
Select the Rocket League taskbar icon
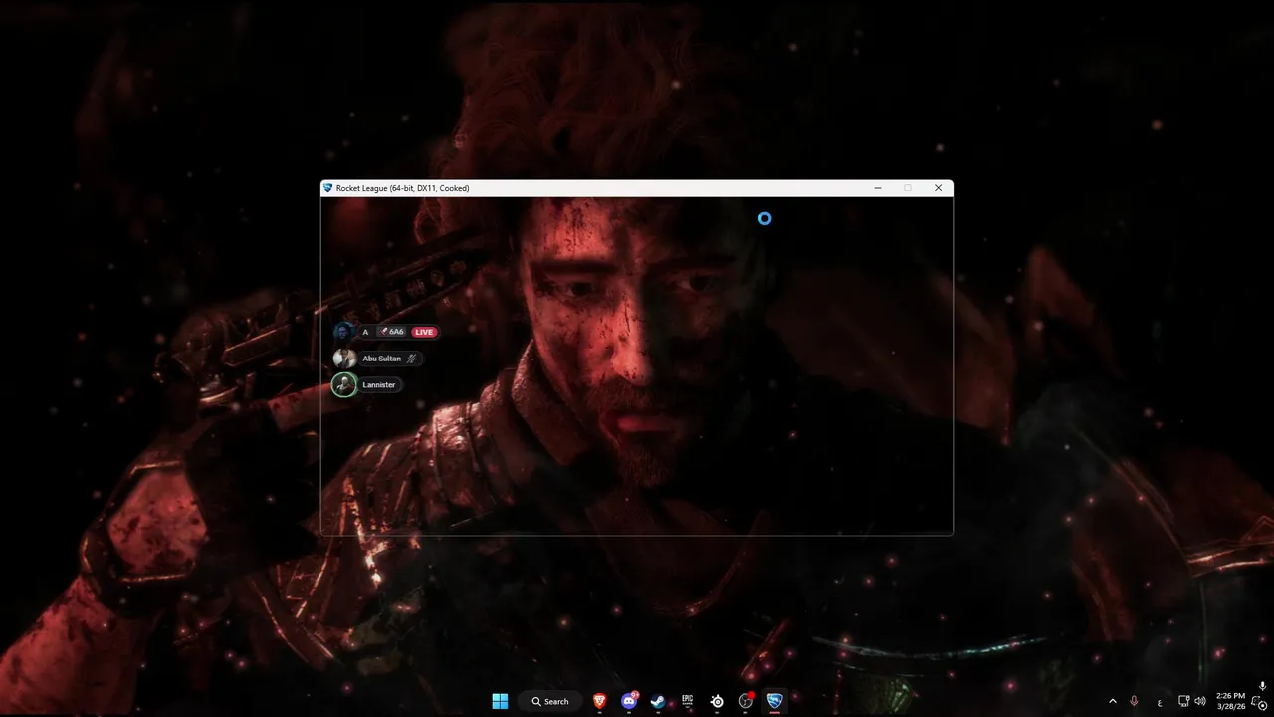[x=774, y=701]
